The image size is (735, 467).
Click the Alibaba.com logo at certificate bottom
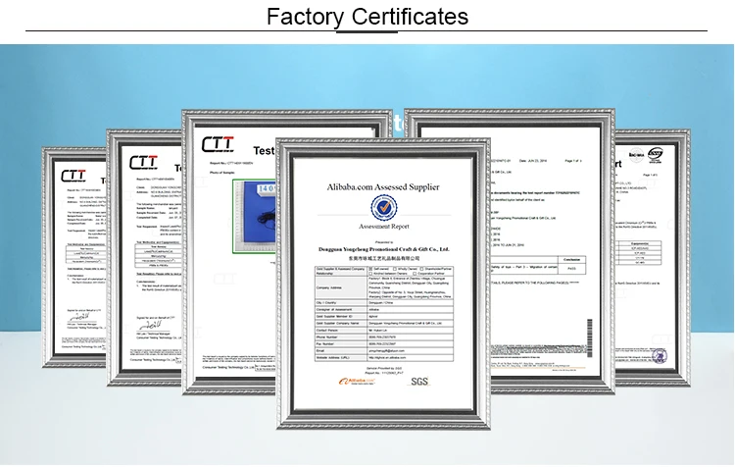coord(357,381)
